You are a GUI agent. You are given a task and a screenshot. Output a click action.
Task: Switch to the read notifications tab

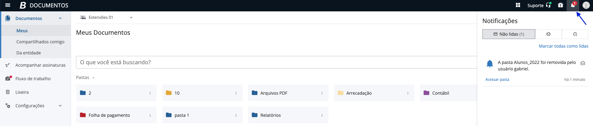coord(548,34)
